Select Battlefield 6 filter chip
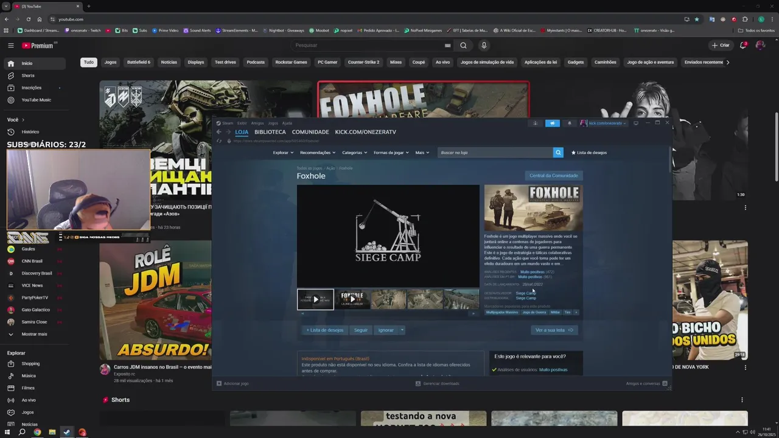 (138, 62)
